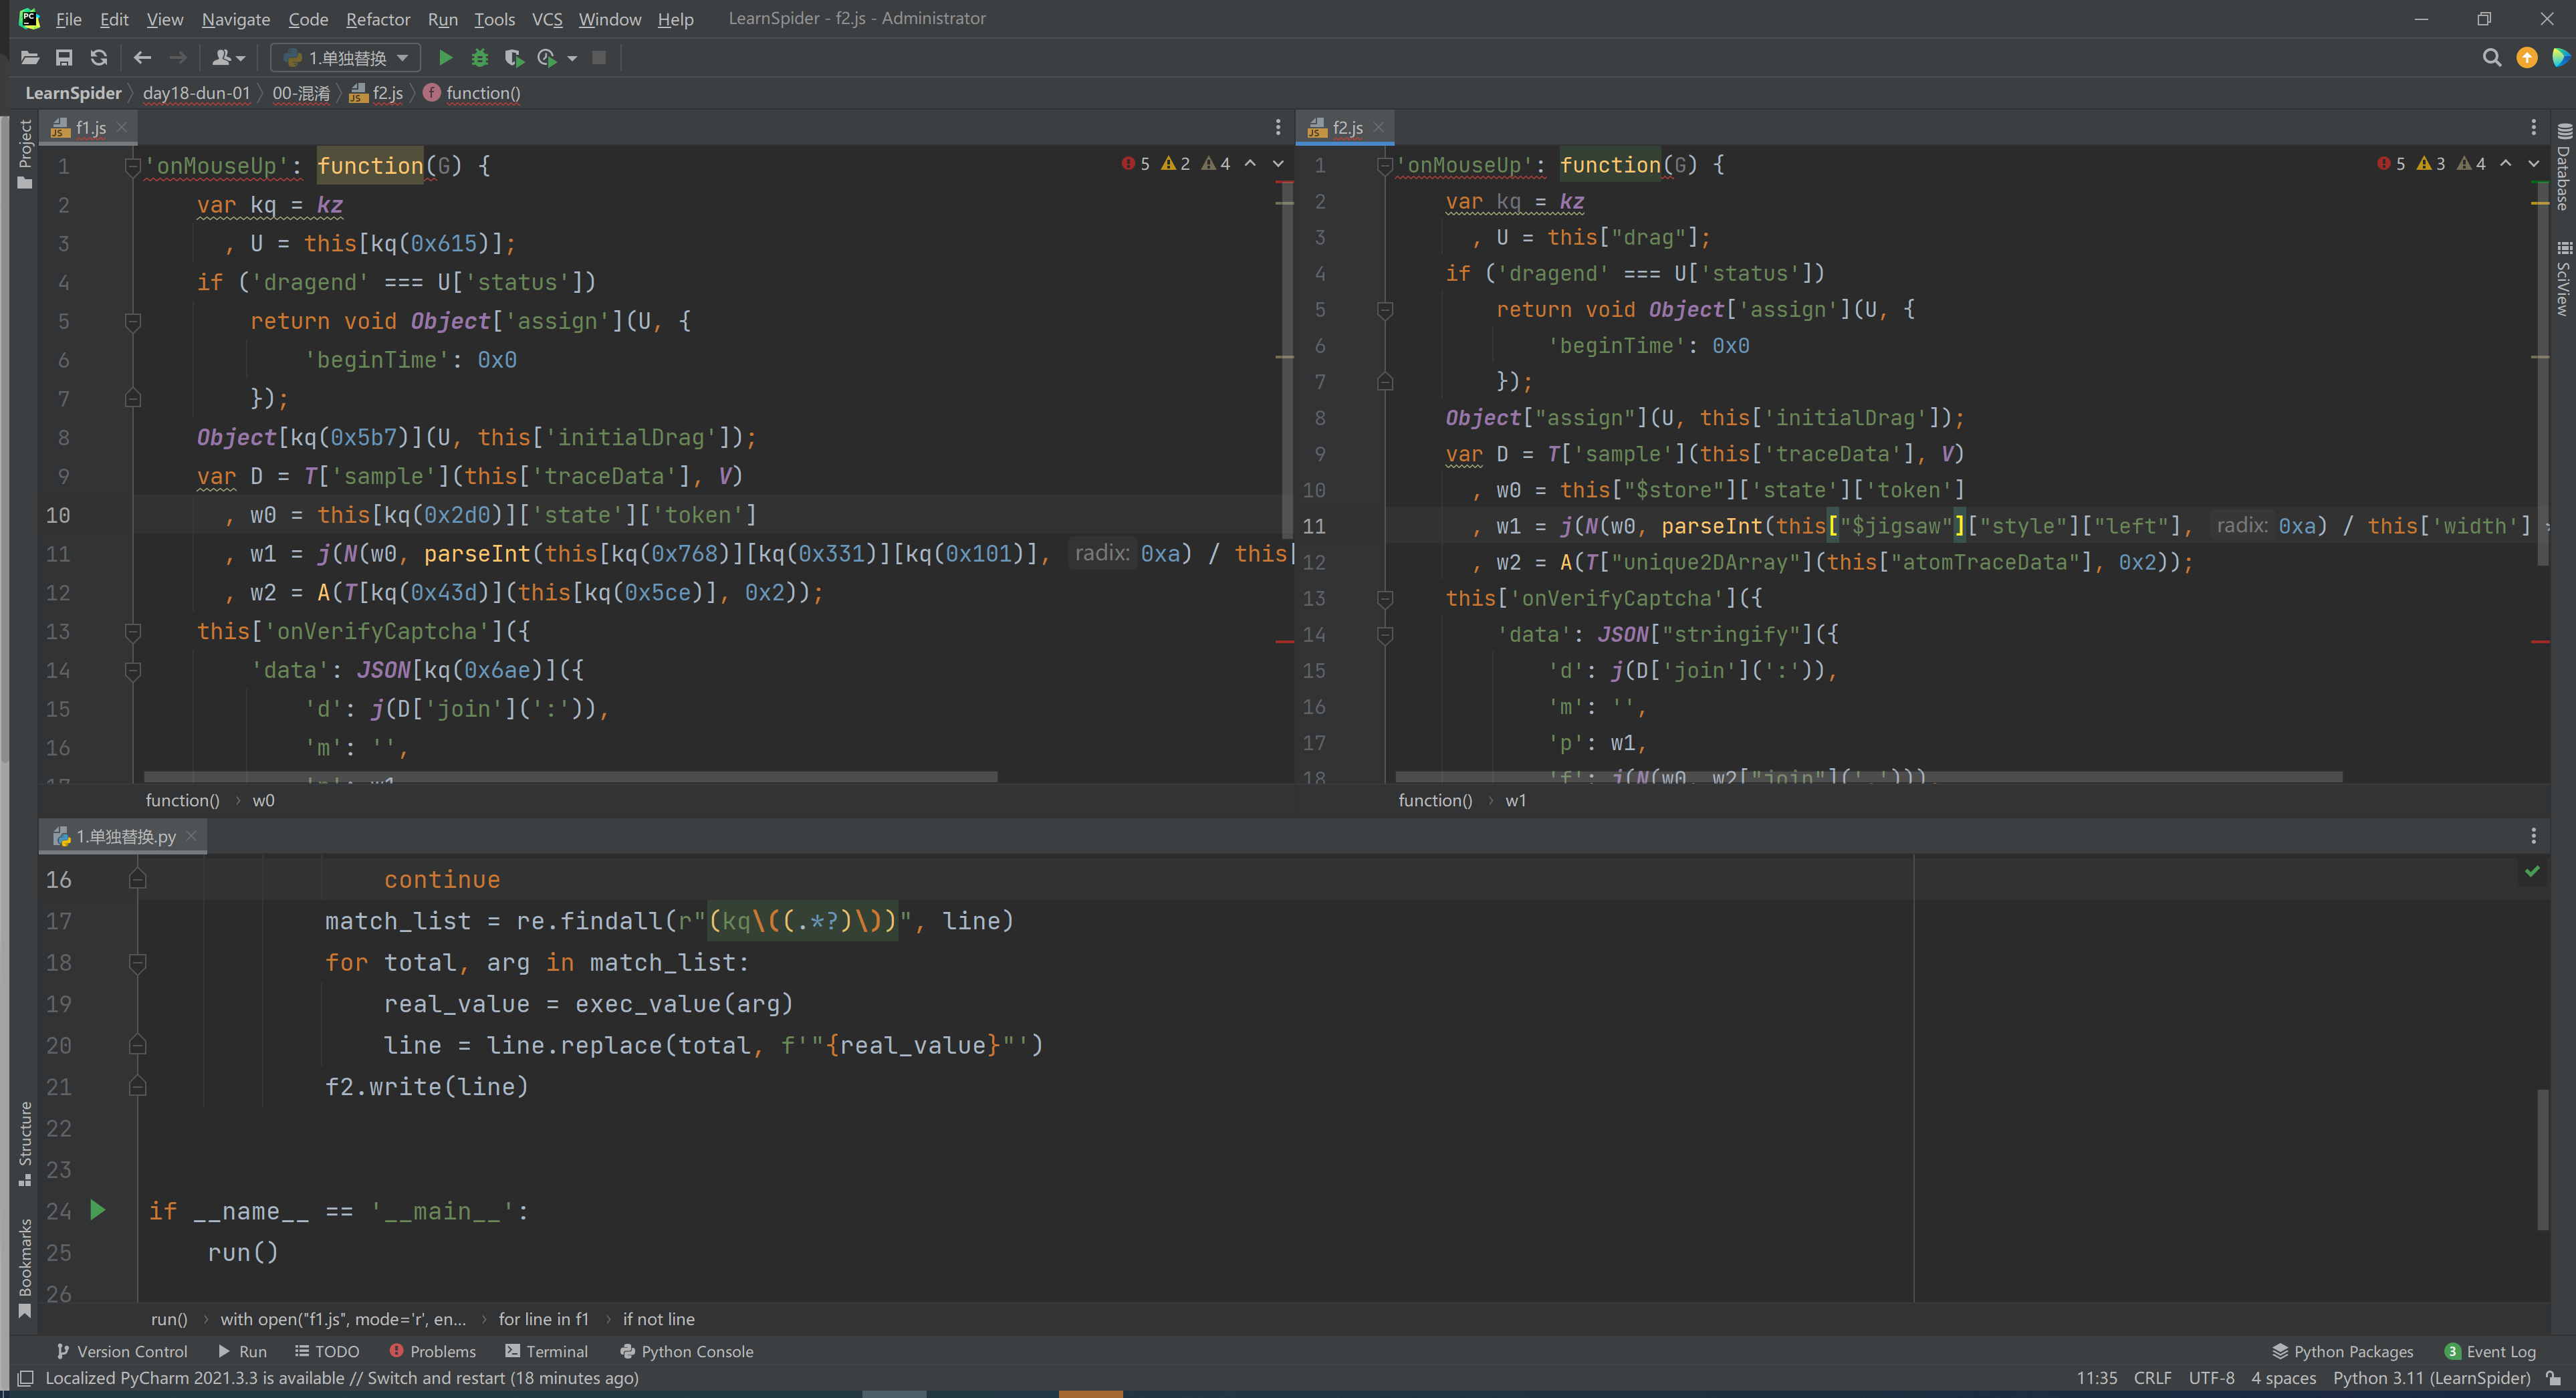Viewport: 2576px width, 1398px height.
Task: Click the Open folder toolbar icon
Action: coord(30,58)
